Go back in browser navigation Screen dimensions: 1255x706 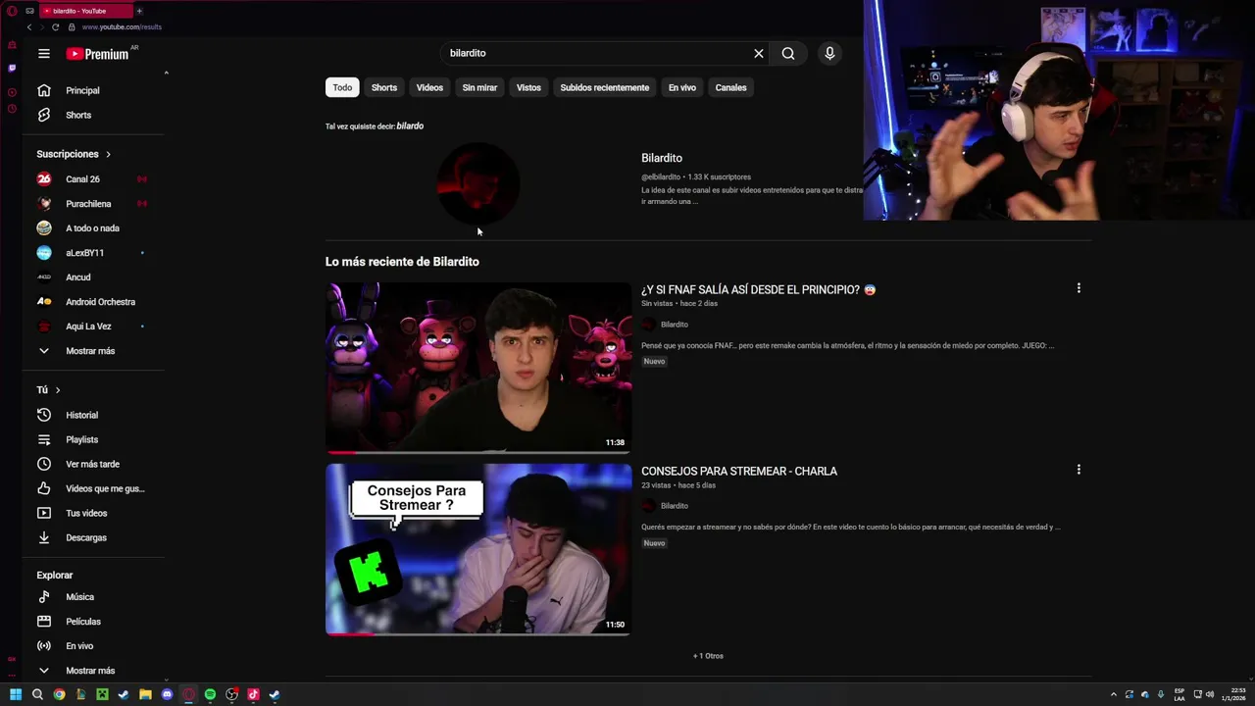click(x=29, y=26)
